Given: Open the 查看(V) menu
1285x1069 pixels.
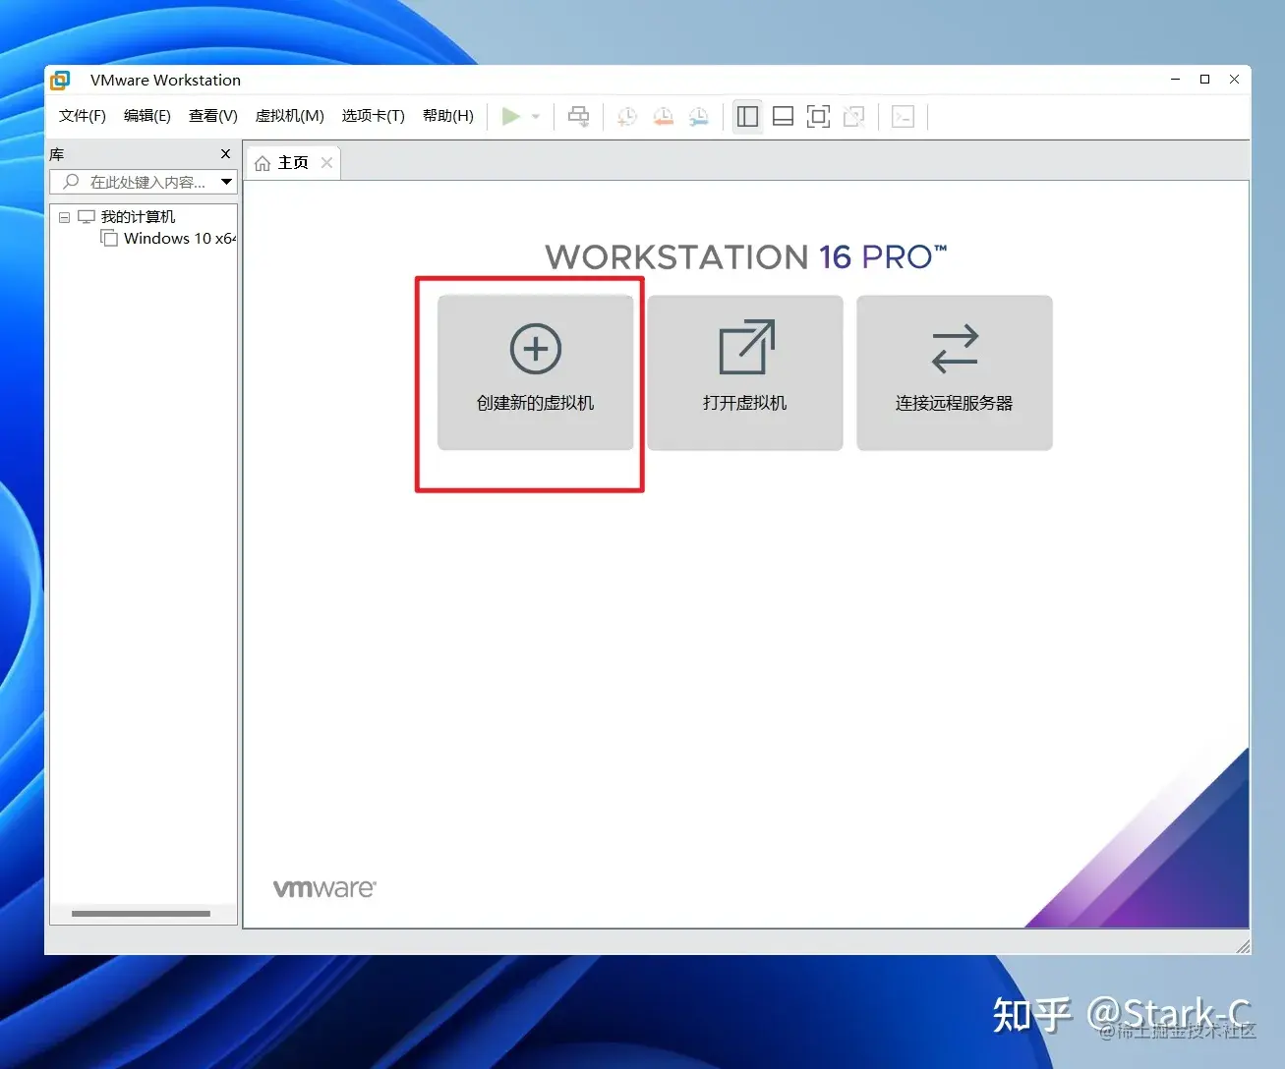Looking at the screenshot, I should coord(213,116).
